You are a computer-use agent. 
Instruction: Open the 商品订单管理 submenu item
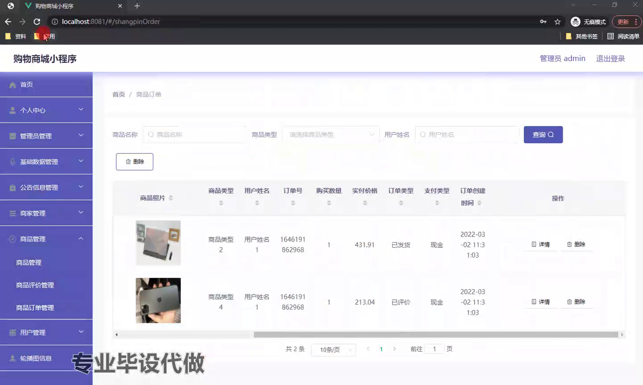tap(46, 308)
